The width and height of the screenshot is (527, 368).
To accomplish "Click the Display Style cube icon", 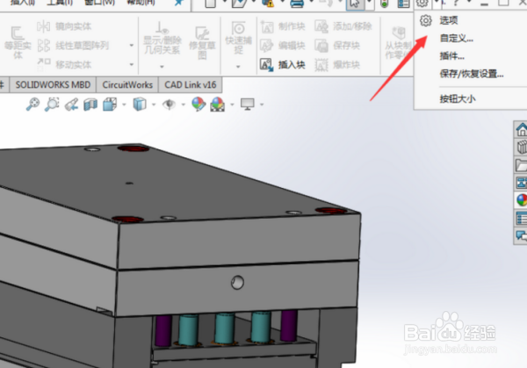I will coord(140,105).
